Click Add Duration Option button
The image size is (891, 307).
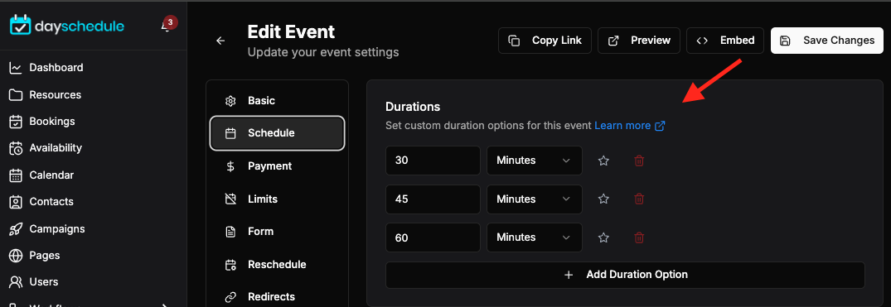coord(625,275)
